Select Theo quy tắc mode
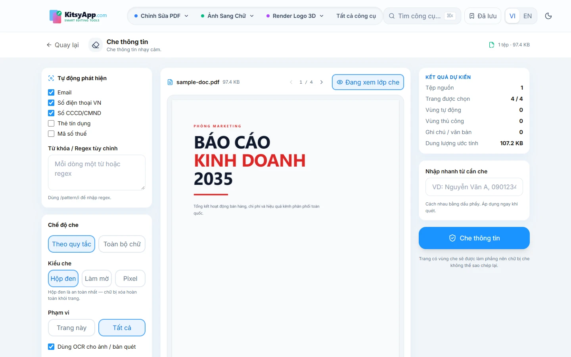Viewport: 571px width, 357px height. click(71, 244)
